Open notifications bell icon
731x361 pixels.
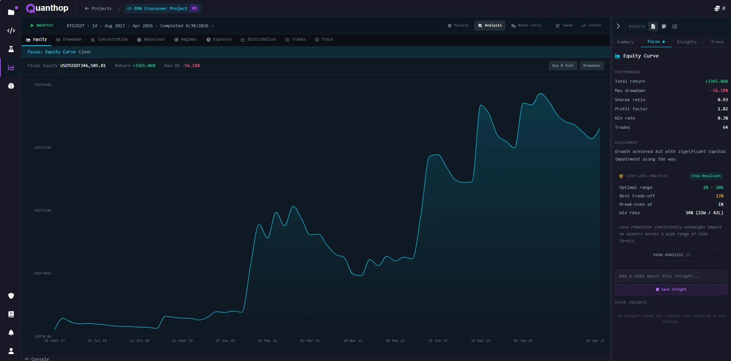click(11, 333)
